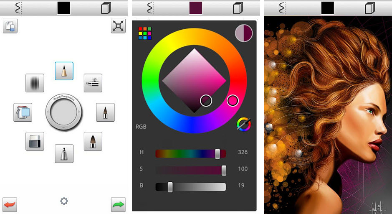Open the Brush Properties puck
Screen dimensions: 392x214
pyautogui.click(x=64, y=112)
